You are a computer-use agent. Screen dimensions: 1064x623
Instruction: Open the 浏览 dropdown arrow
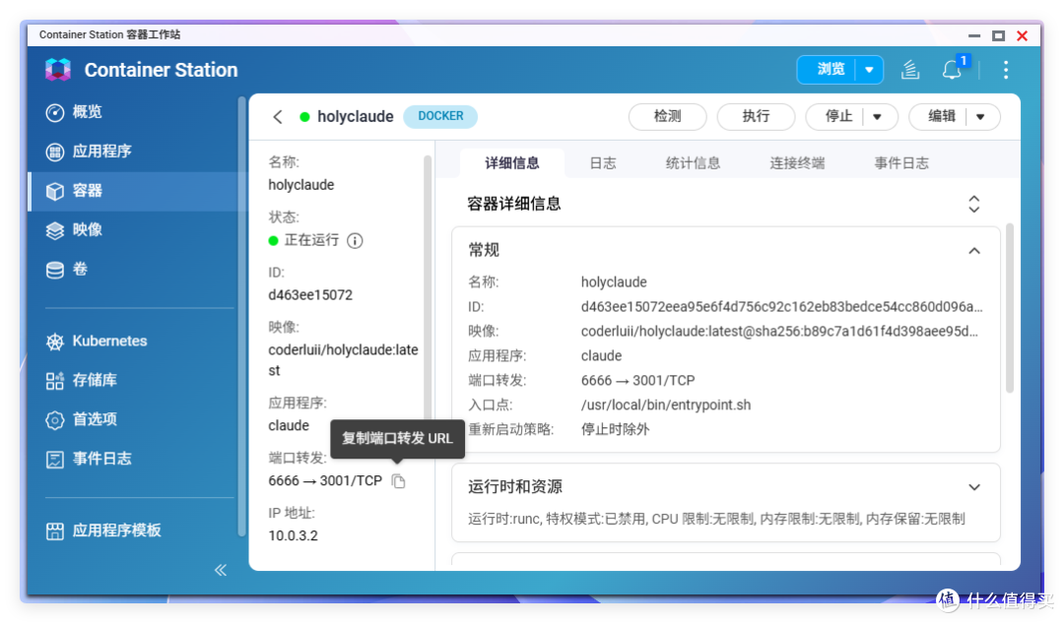click(x=869, y=70)
